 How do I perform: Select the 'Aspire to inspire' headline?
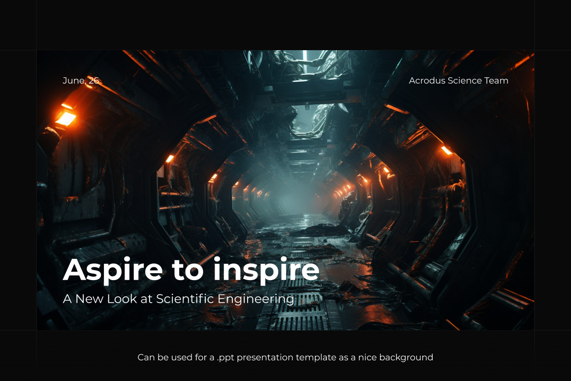click(x=191, y=270)
